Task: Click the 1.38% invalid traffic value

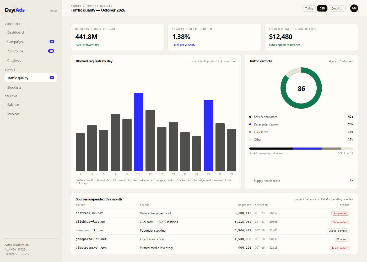Action: click(x=181, y=37)
